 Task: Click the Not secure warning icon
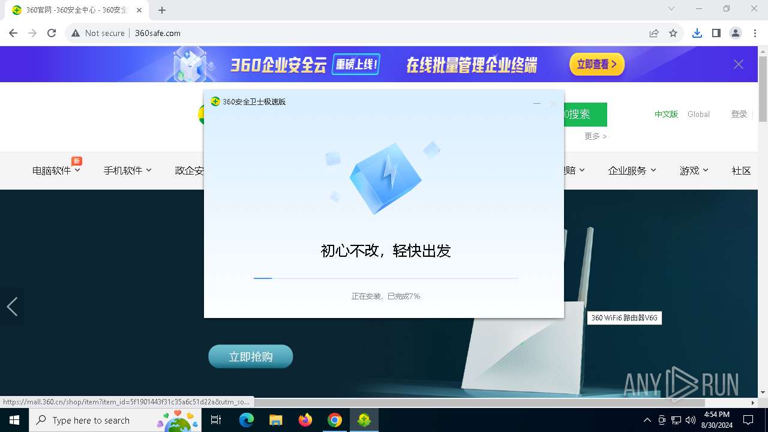click(76, 33)
